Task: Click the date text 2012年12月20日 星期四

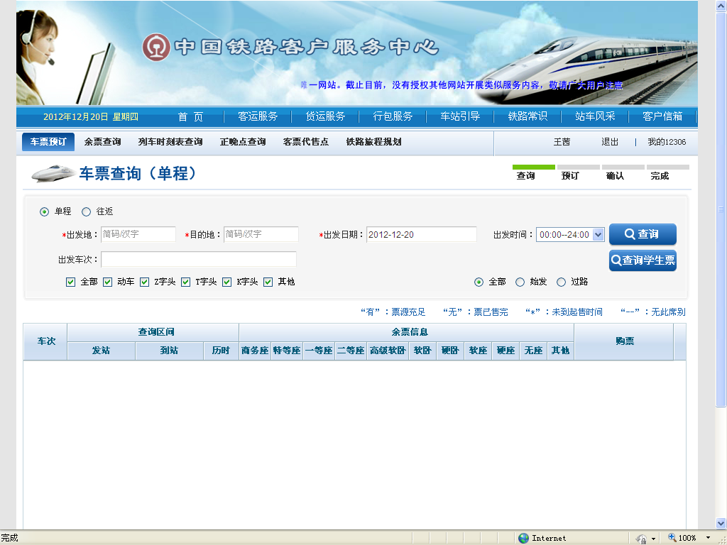Action: point(91,117)
